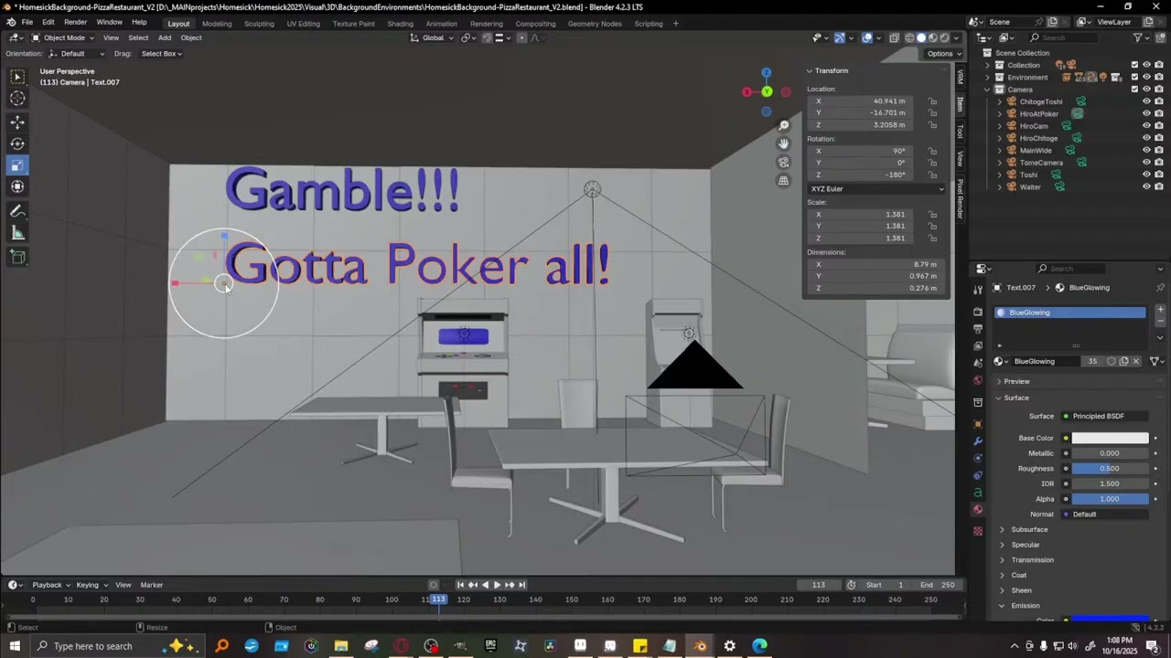Uncheck the Collection exclude checkbox
The height and width of the screenshot is (658, 1171).
pyautogui.click(x=1135, y=65)
